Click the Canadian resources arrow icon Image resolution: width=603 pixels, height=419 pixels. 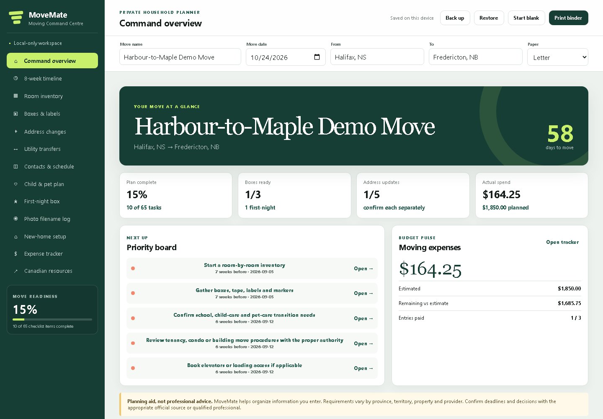16,271
